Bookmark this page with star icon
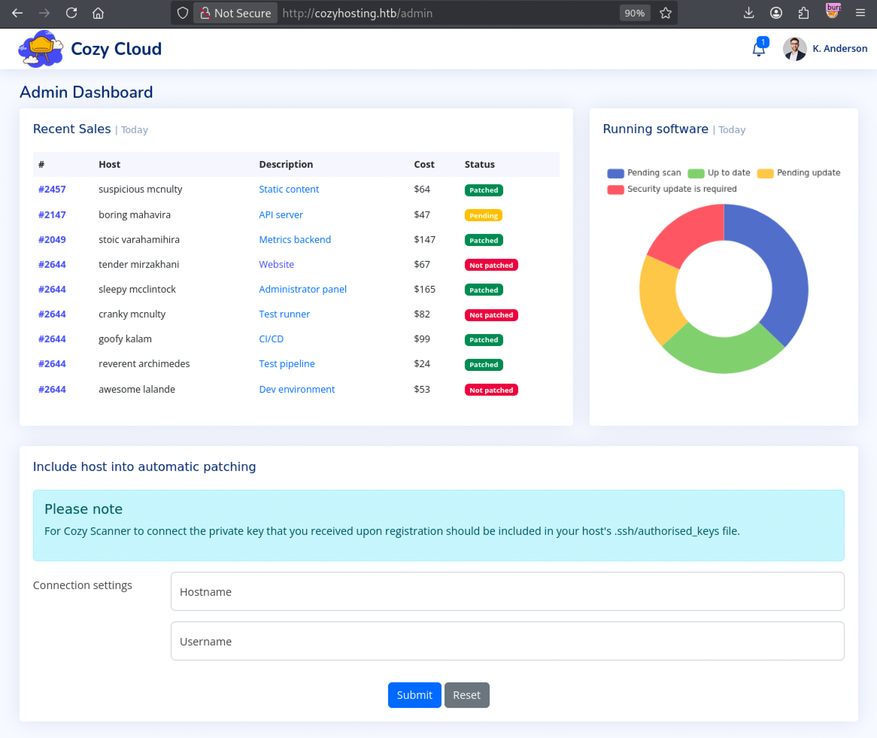Screen dimensions: 877x738 point(665,13)
